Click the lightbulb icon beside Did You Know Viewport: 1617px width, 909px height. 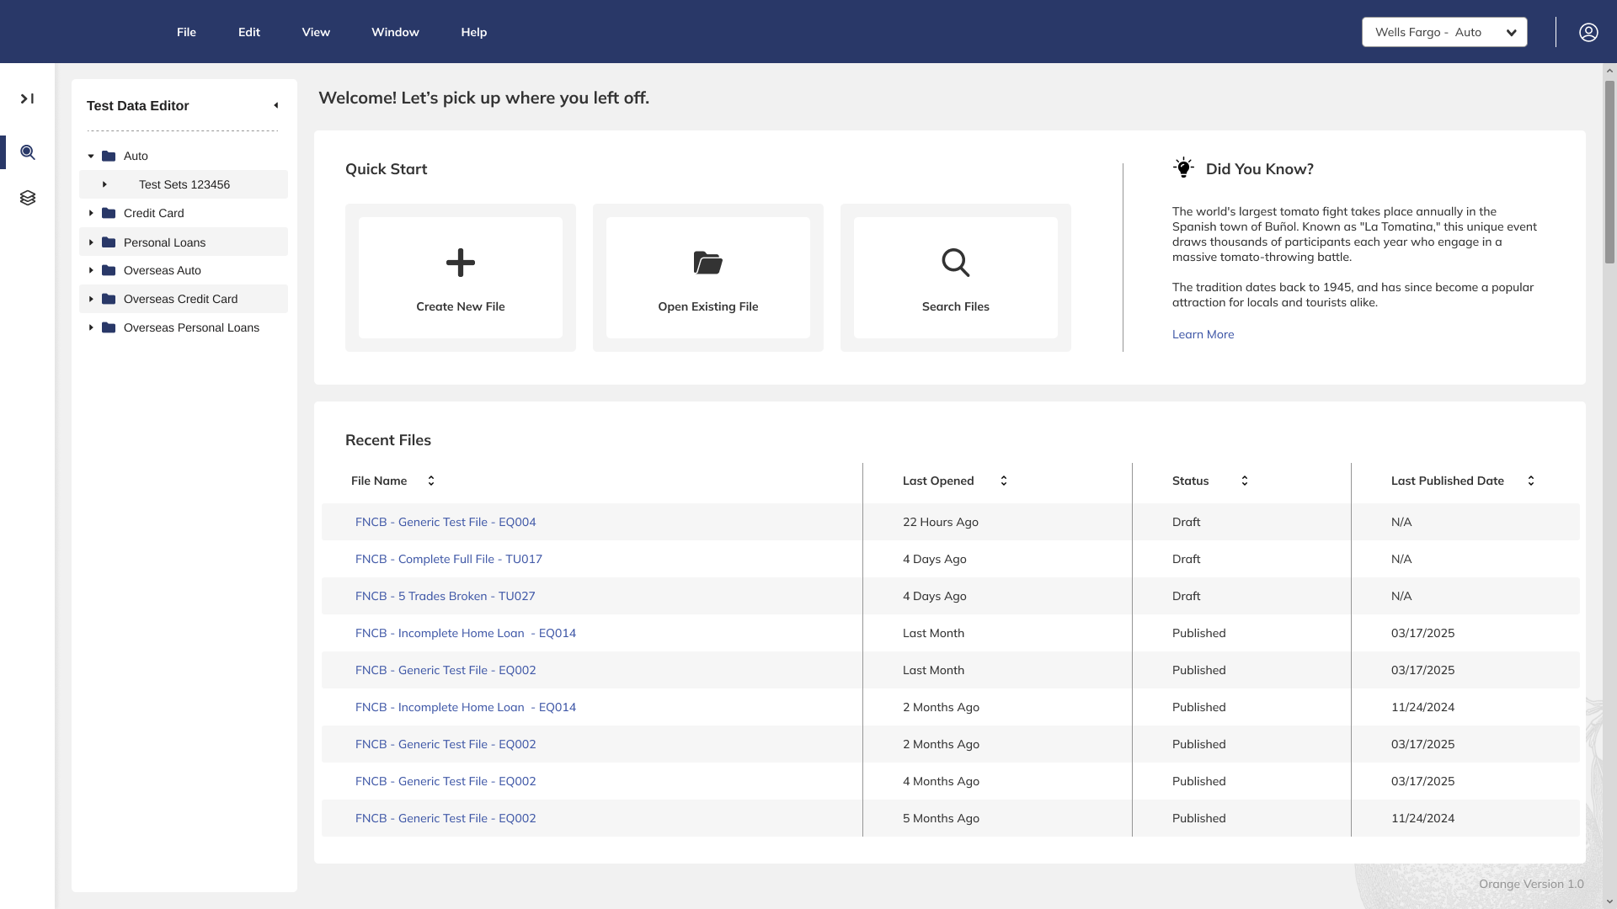[x=1183, y=167]
